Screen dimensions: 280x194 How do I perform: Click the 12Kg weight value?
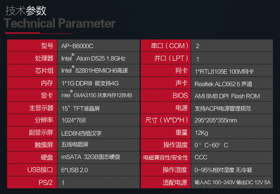(x=201, y=133)
